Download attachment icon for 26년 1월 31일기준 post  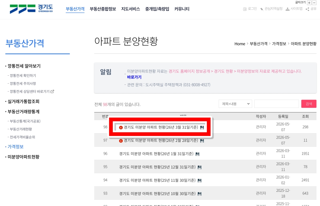(x=197, y=154)
